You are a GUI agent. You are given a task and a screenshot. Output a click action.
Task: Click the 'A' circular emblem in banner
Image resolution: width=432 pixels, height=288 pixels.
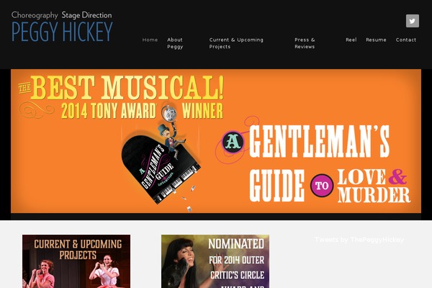pos(233,142)
